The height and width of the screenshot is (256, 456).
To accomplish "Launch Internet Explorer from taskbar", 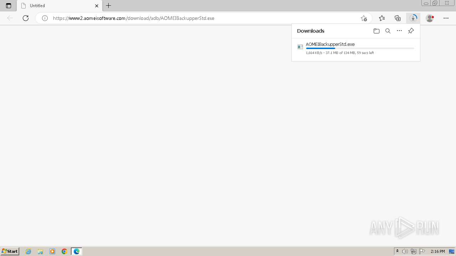I will pos(28,251).
